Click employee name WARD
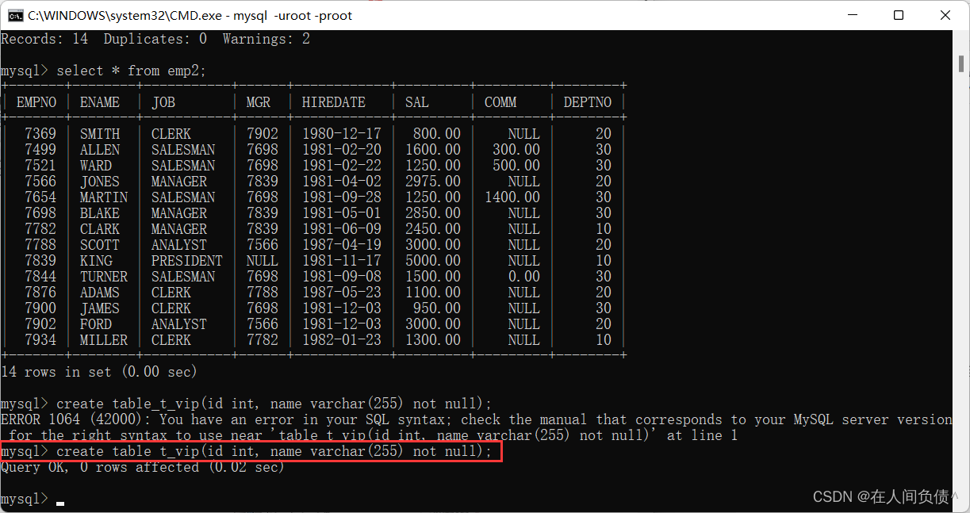 point(96,166)
